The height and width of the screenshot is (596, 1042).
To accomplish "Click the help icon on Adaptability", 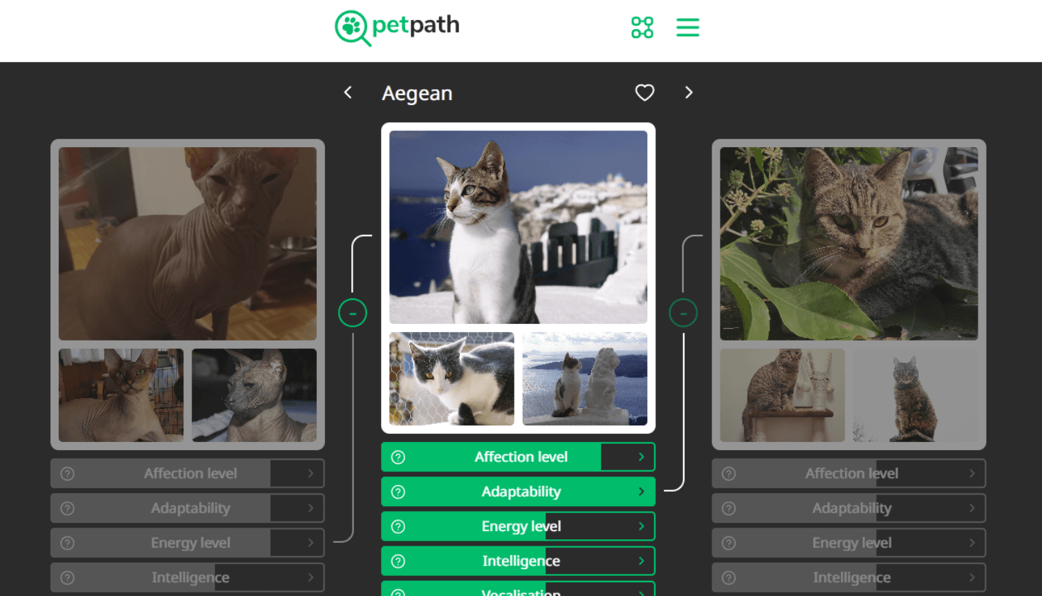I will click(x=397, y=492).
